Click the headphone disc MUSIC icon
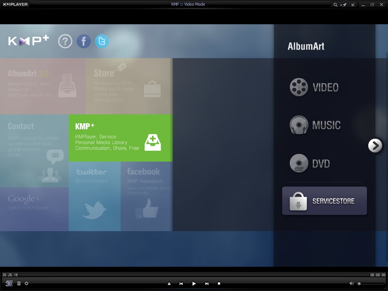The width and height of the screenshot is (388, 291). coord(299,125)
